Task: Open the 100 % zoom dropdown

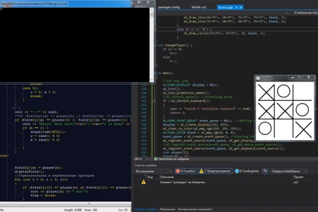Action: tap(147, 159)
